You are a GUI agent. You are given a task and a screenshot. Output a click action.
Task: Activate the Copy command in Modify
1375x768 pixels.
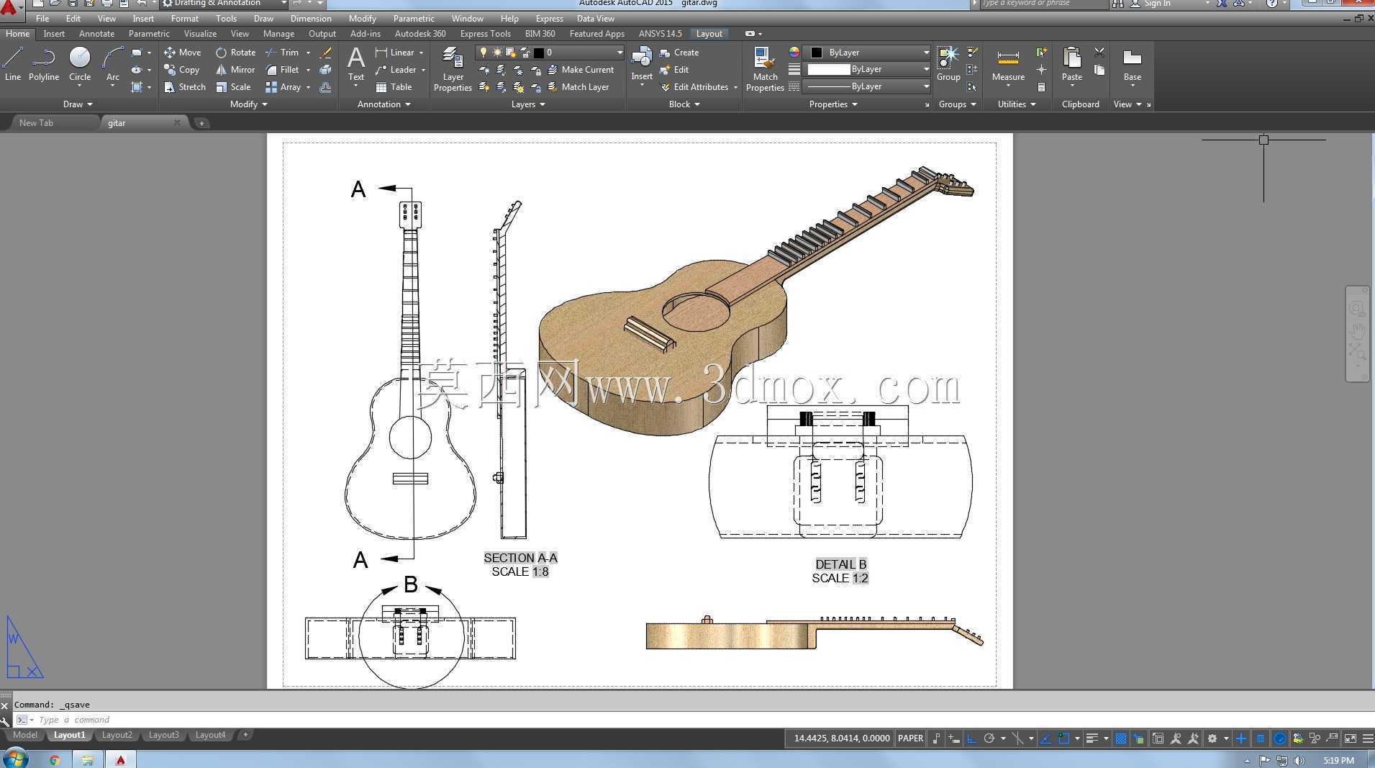181,70
